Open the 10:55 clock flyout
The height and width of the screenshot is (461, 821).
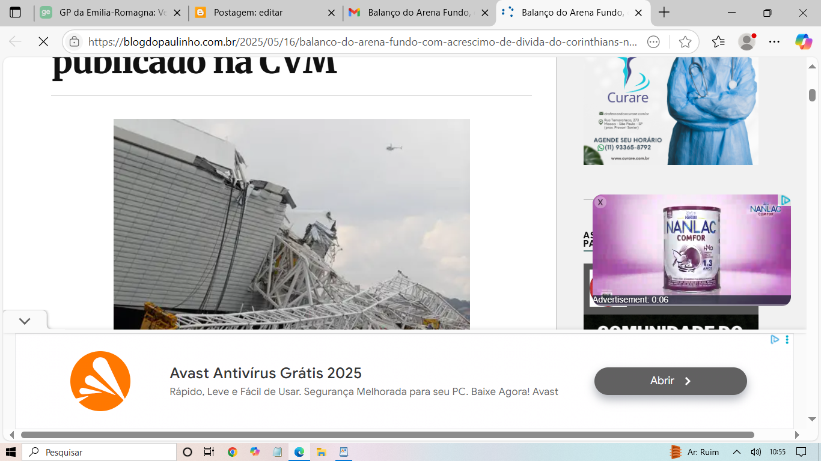(777, 452)
